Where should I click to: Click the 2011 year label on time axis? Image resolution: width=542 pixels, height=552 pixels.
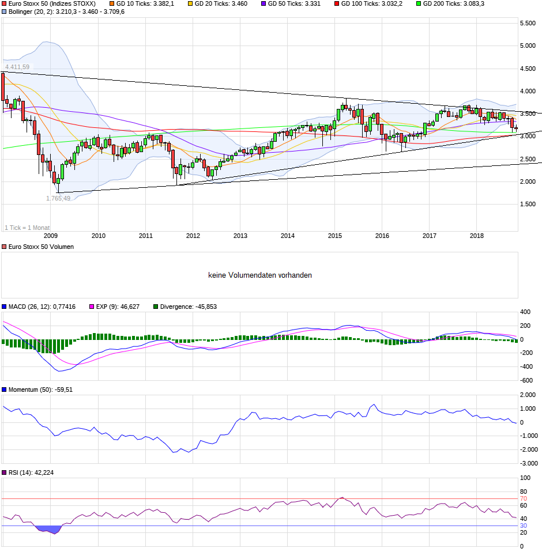click(146, 236)
